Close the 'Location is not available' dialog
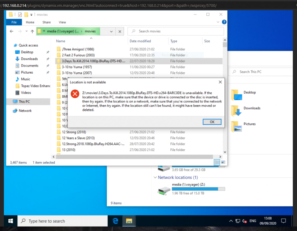 click(x=220, y=82)
